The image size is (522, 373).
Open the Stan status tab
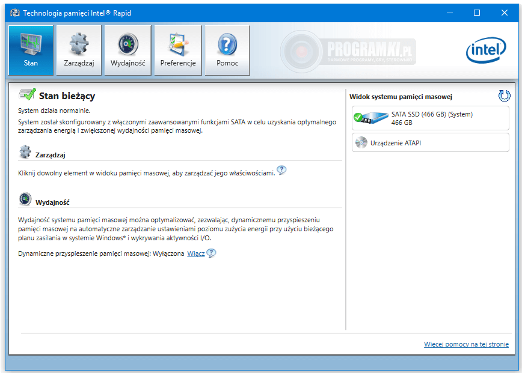pyautogui.click(x=31, y=50)
